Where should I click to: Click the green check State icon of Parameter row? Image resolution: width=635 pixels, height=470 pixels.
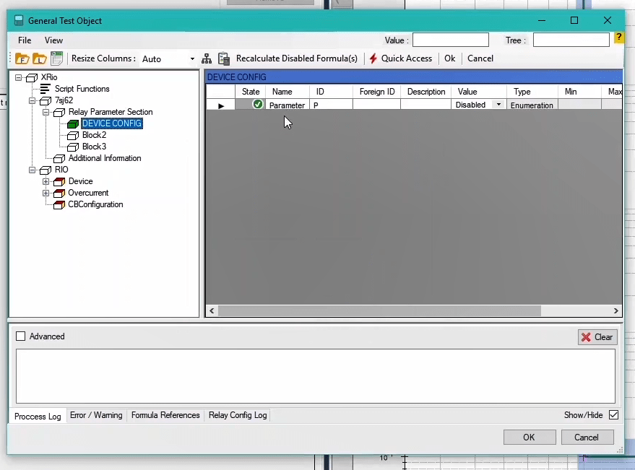(x=258, y=105)
